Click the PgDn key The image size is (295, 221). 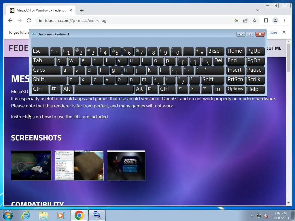click(255, 61)
